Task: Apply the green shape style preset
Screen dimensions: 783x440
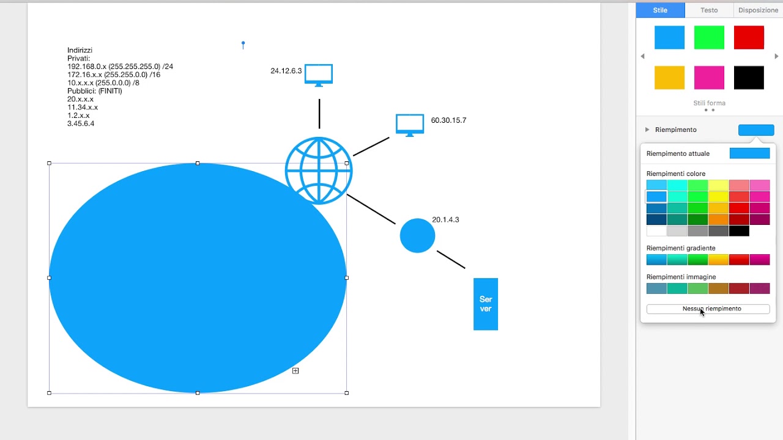Action: tap(709, 37)
